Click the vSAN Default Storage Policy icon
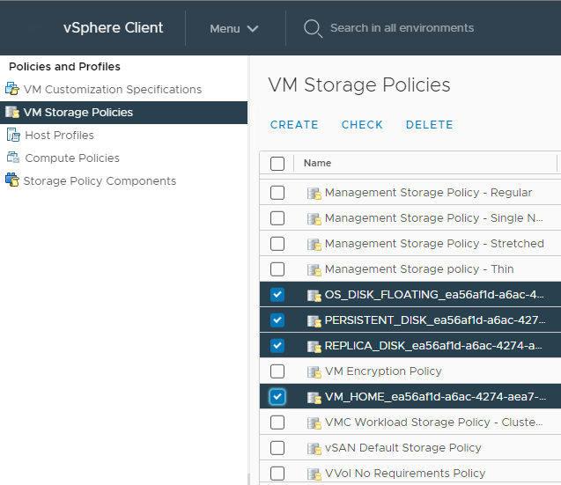This screenshot has height=485, width=561. point(314,448)
